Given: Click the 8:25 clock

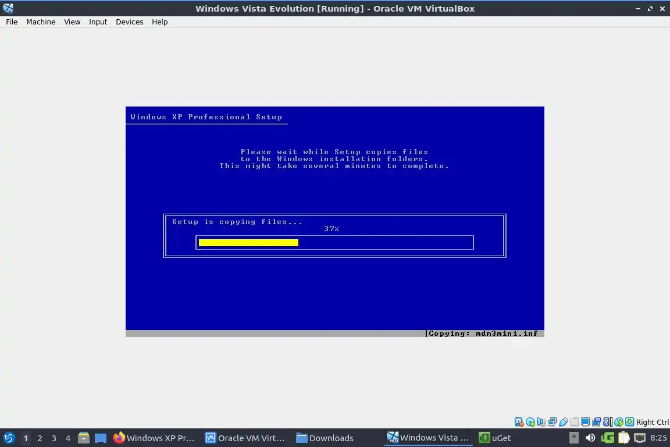Looking at the screenshot, I should (658, 438).
